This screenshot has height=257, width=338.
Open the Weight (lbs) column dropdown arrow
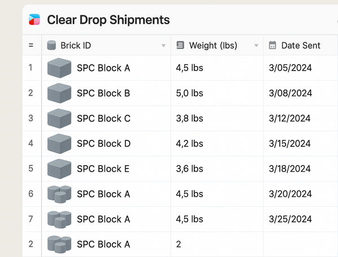click(256, 46)
